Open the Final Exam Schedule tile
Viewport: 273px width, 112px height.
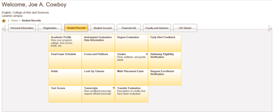pyautogui.click(x=65, y=60)
